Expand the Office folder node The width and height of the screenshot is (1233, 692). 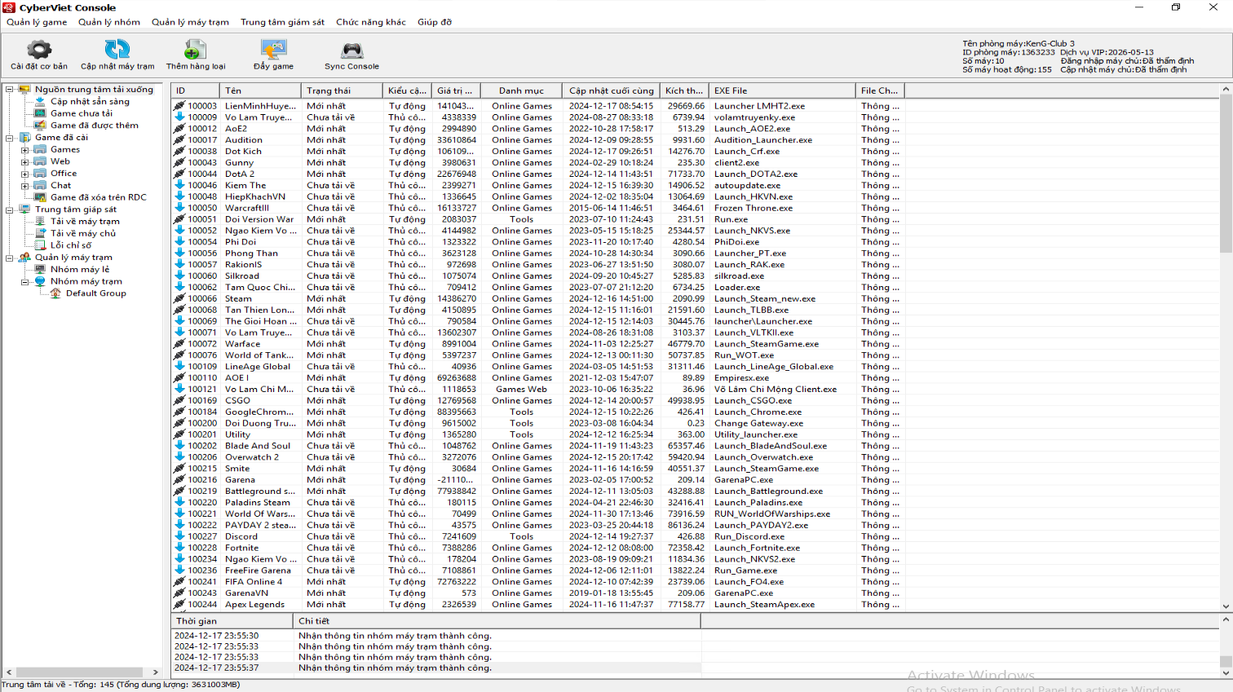click(x=25, y=174)
